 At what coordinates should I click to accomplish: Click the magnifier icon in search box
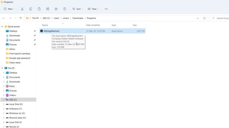tap(213, 18)
